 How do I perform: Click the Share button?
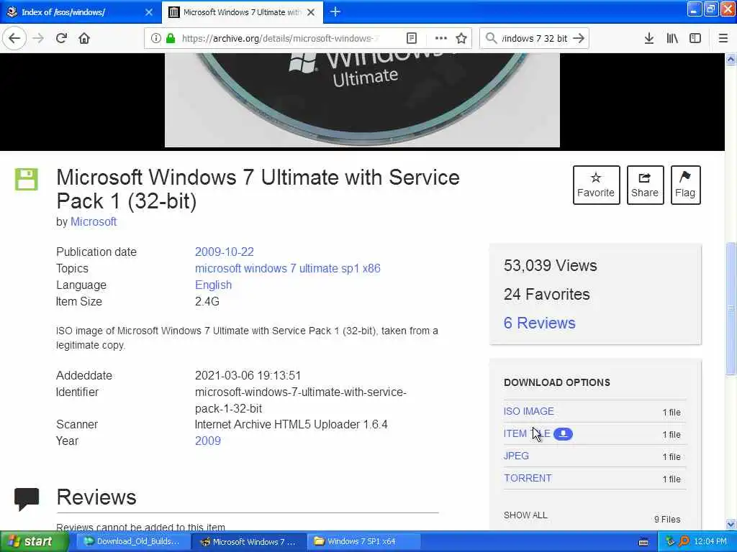(x=645, y=185)
